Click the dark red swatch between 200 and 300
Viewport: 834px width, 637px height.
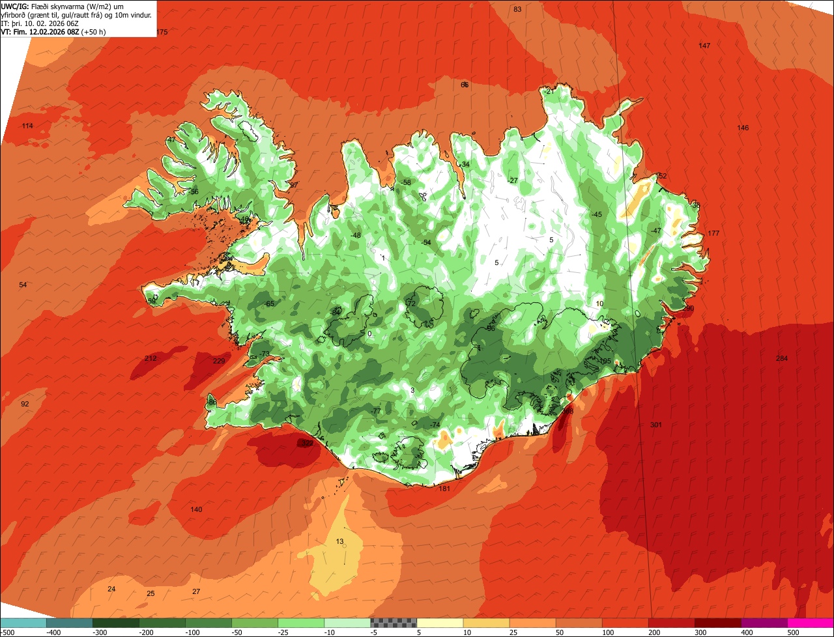(671, 623)
